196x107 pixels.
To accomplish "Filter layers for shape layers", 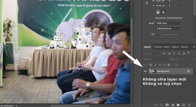I will (179, 53).
